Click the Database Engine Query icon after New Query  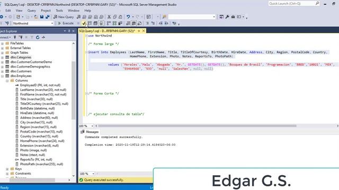(x=79, y=17)
